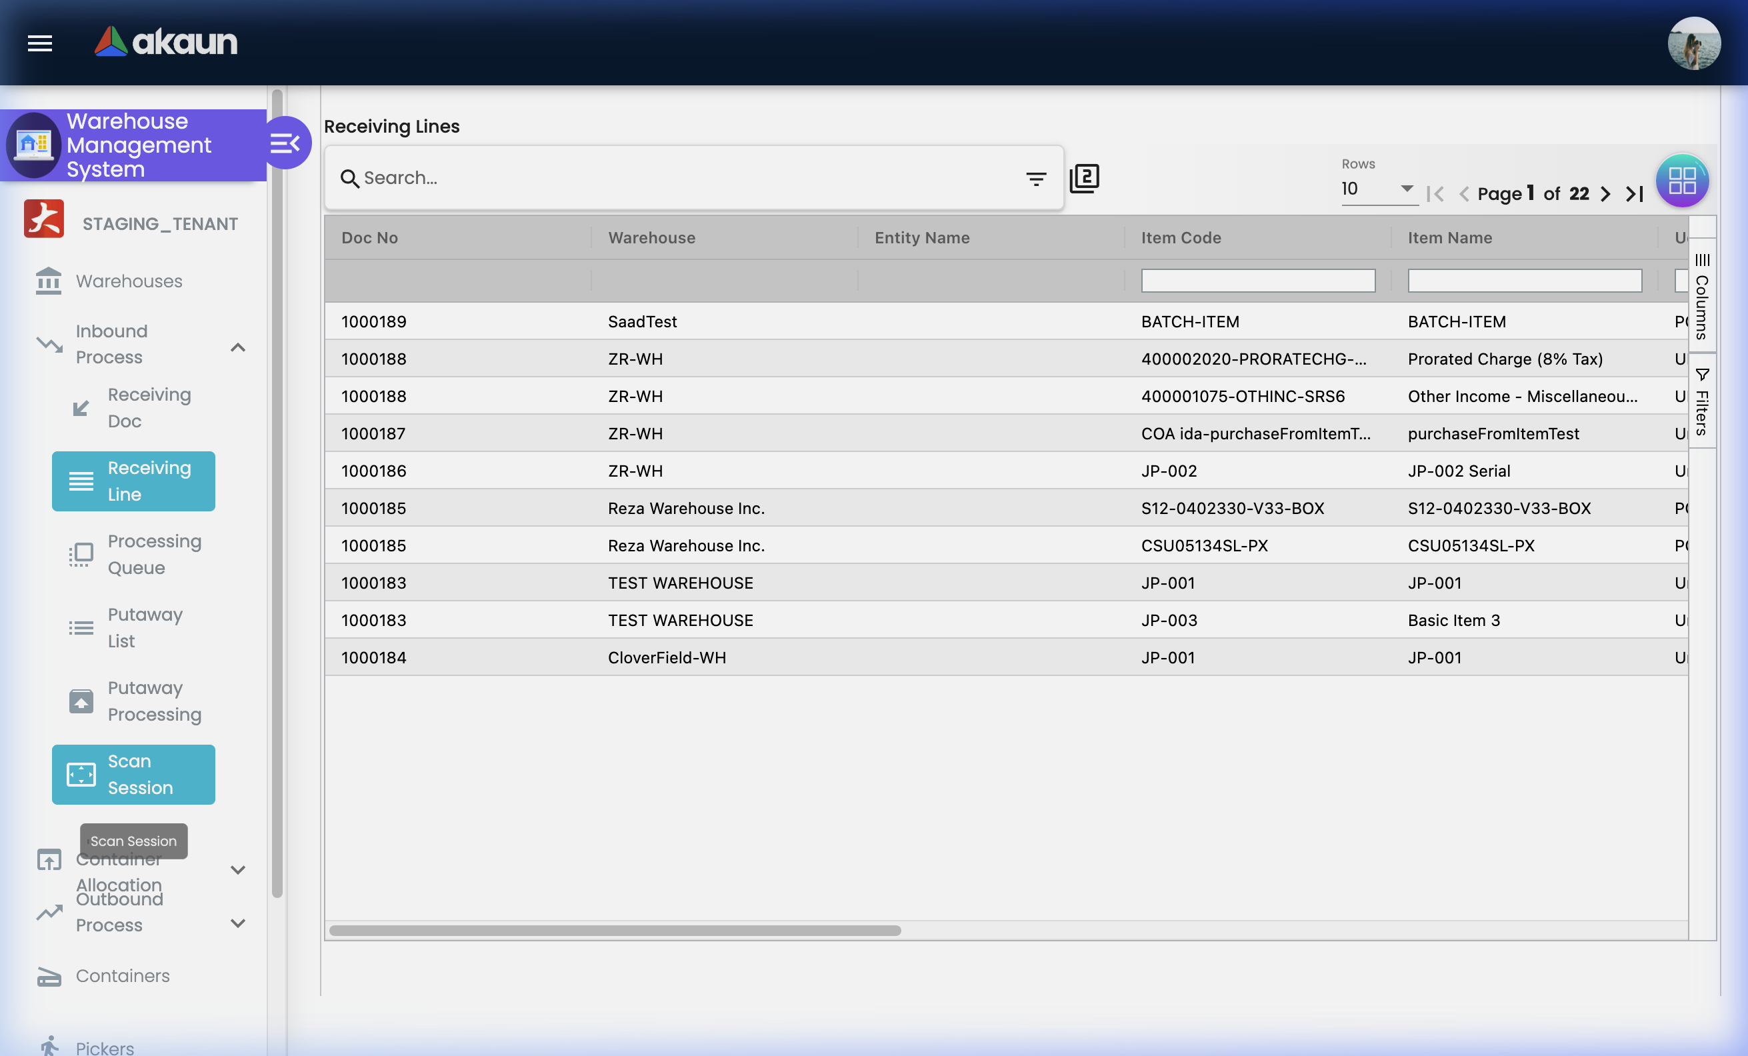Open the grid apps launcher button

click(1681, 180)
